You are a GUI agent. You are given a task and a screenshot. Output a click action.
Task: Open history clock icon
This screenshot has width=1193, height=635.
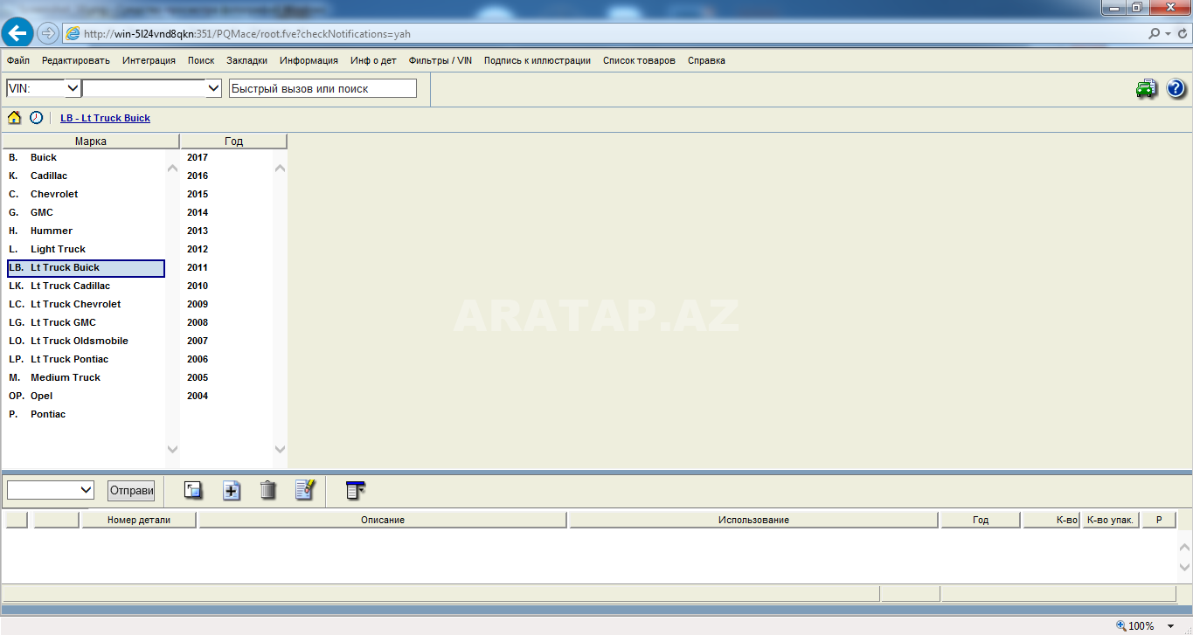(36, 117)
